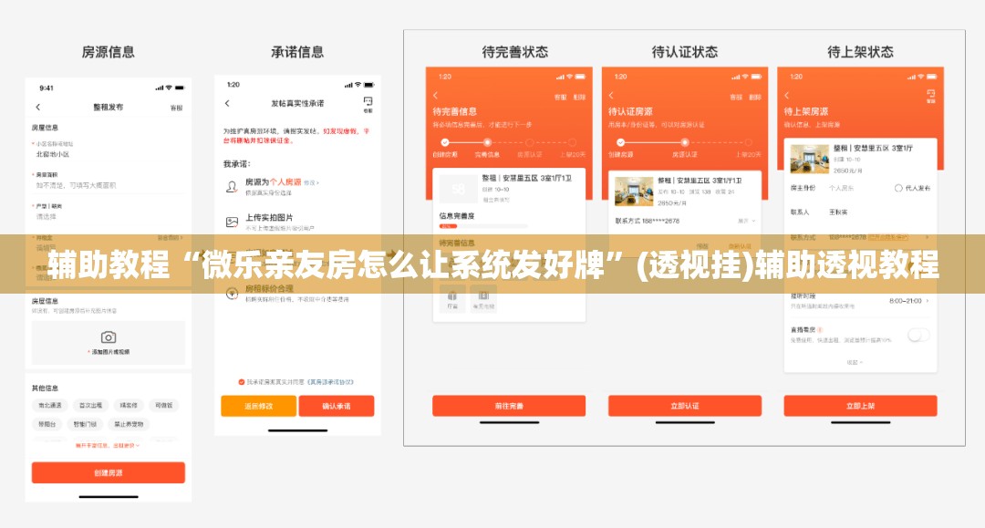985x528 pixels.
Task: Click 删除 on the 待认证房源 header
Action: (755, 98)
